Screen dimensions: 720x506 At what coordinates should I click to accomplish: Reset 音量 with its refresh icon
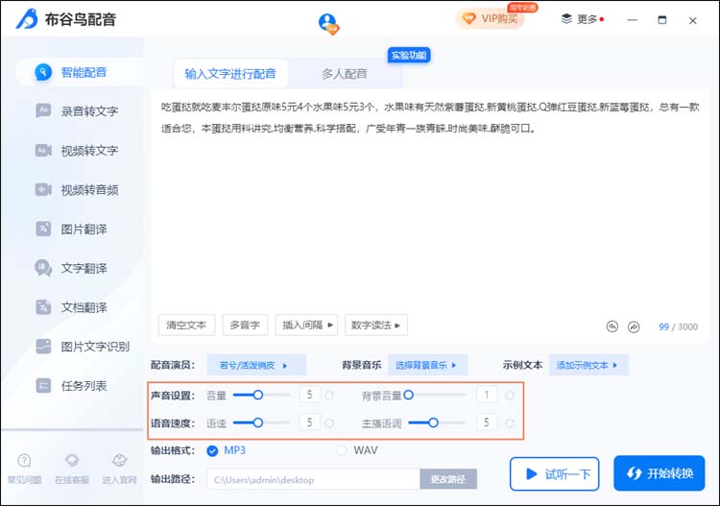pos(329,396)
